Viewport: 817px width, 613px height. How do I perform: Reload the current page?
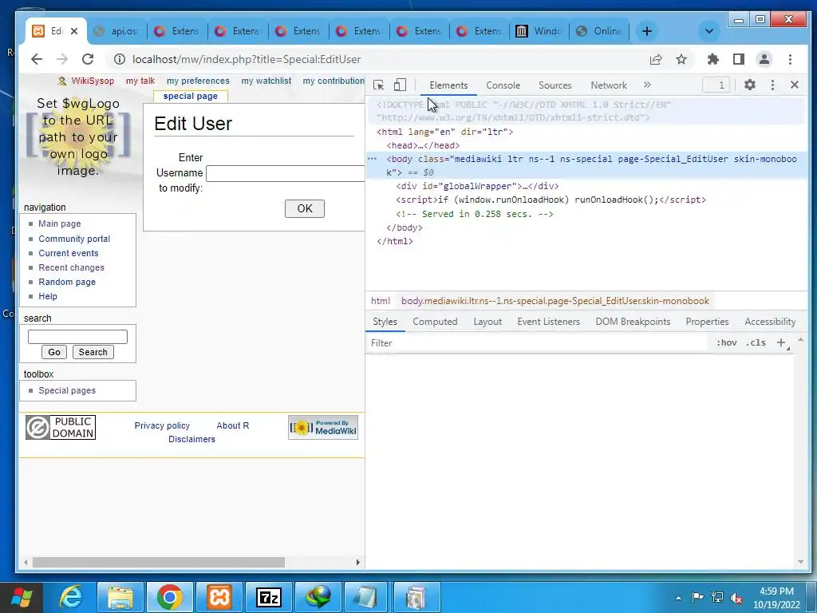click(88, 59)
